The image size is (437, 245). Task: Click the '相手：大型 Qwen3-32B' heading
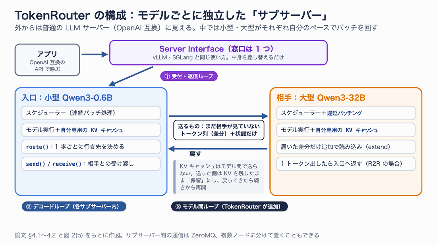(x=321, y=98)
